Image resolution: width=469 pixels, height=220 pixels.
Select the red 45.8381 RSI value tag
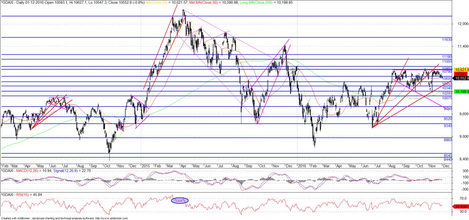461,206
